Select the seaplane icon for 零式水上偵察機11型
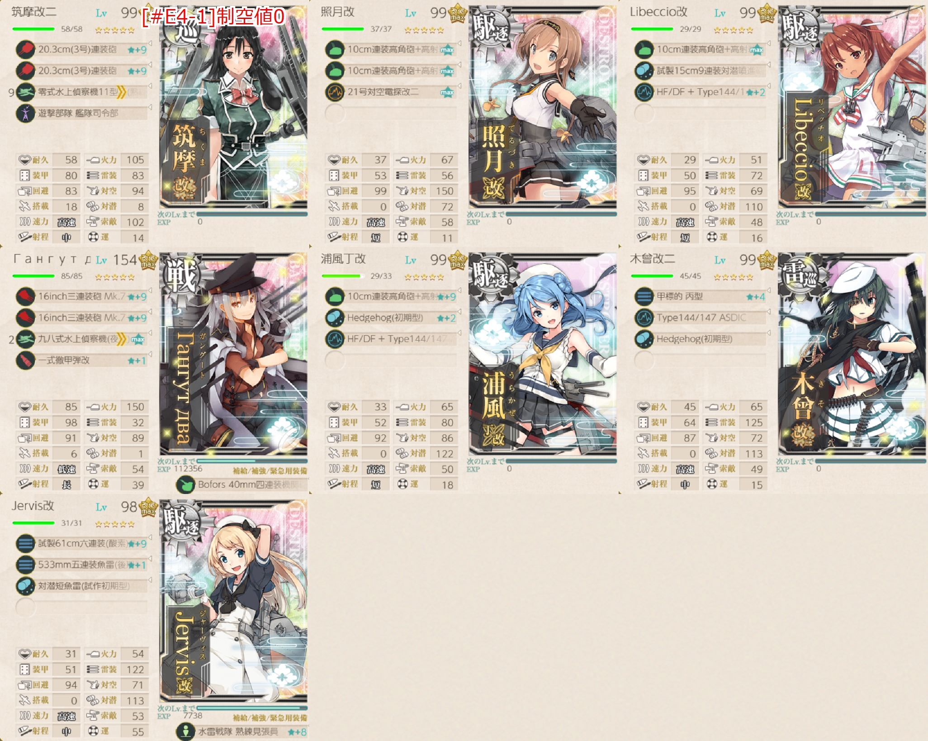Viewport: 928px width, 741px height. 25,92
